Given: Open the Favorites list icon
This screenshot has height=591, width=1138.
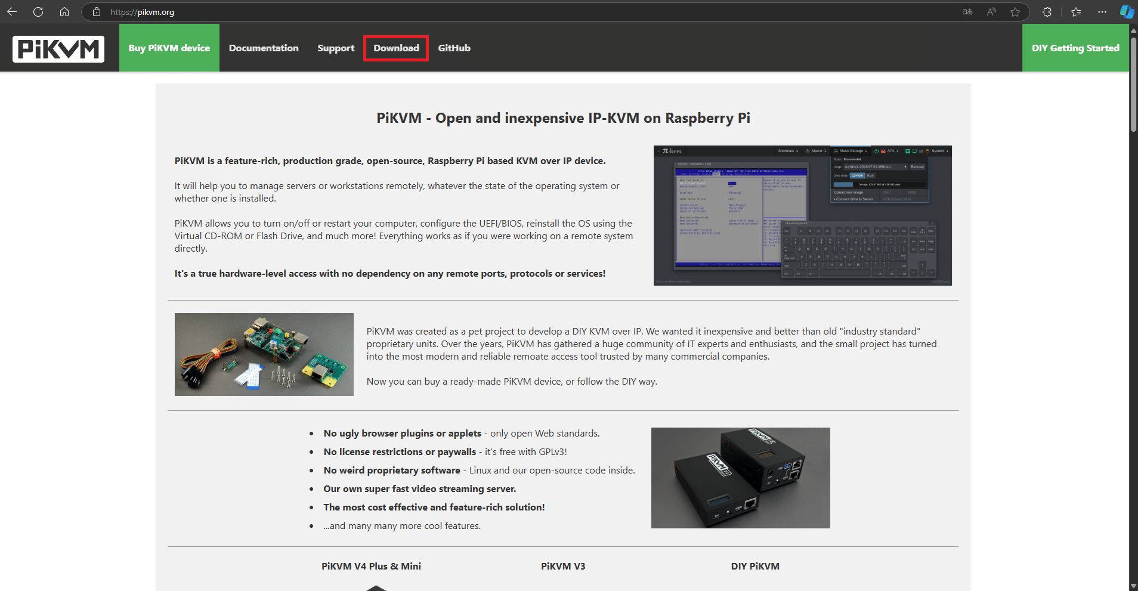Looking at the screenshot, I should tap(1076, 12).
